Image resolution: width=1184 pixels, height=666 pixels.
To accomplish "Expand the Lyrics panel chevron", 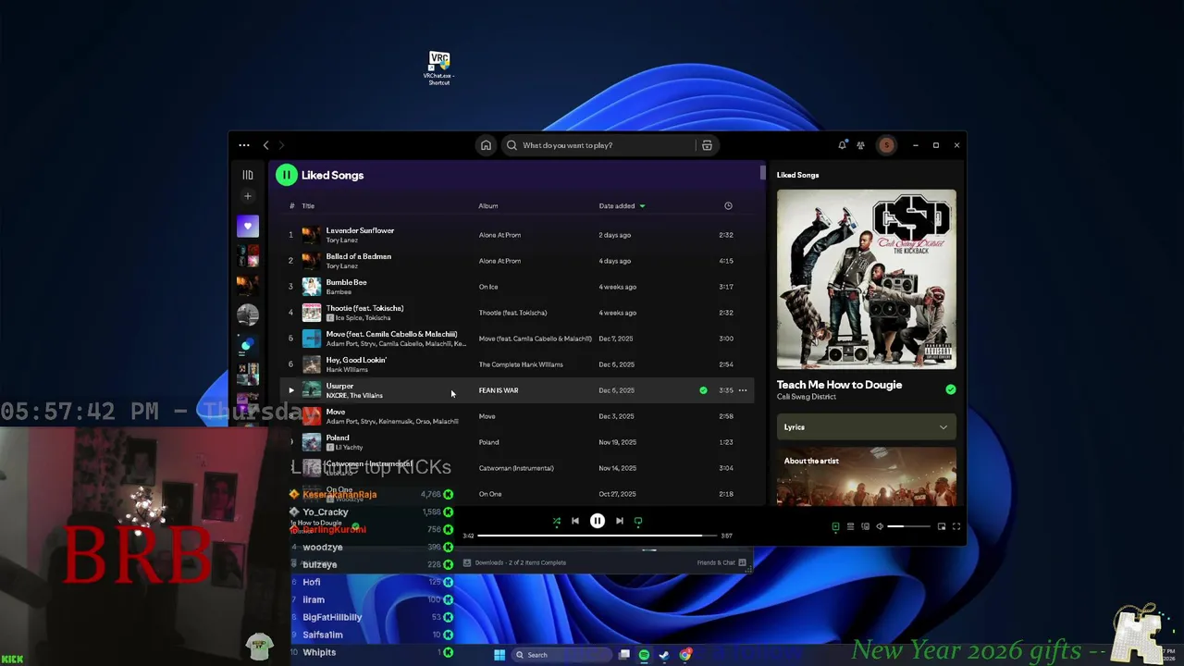I will (x=943, y=427).
